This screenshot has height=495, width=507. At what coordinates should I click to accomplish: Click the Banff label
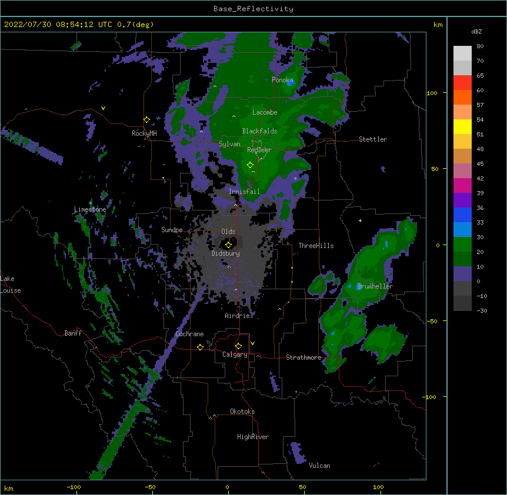[73, 333]
